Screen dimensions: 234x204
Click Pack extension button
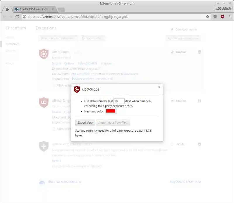[x=92, y=38]
